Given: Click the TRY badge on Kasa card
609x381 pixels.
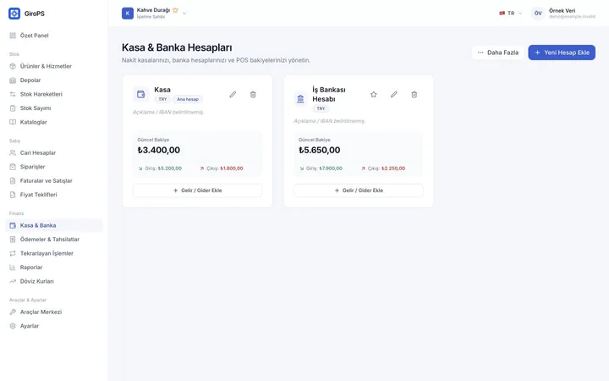Looking at the screenshot, I should (x=162, y=99).
